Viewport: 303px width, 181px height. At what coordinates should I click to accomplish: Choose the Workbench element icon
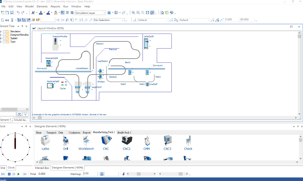click(x=86, y=141)
